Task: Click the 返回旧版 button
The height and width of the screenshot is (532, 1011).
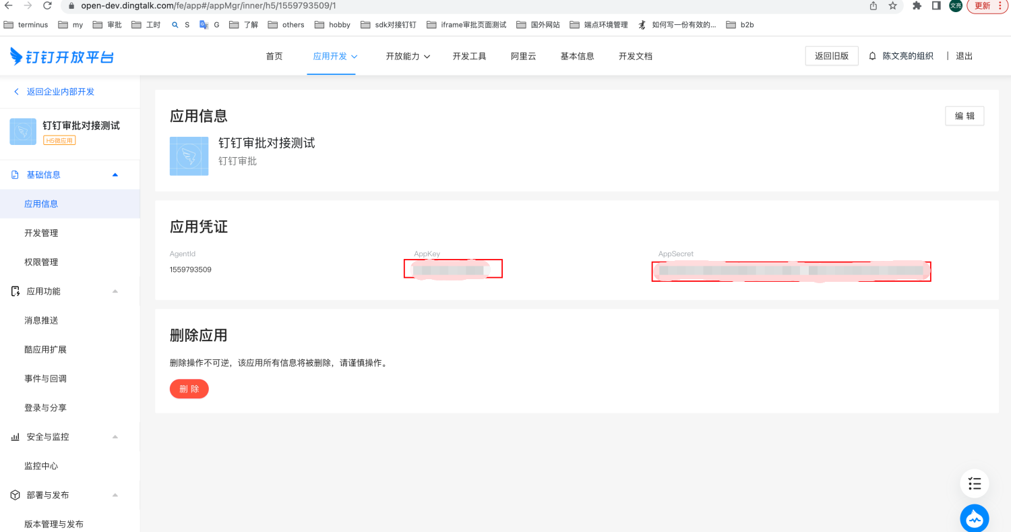Action: click(x=832, y=56)
